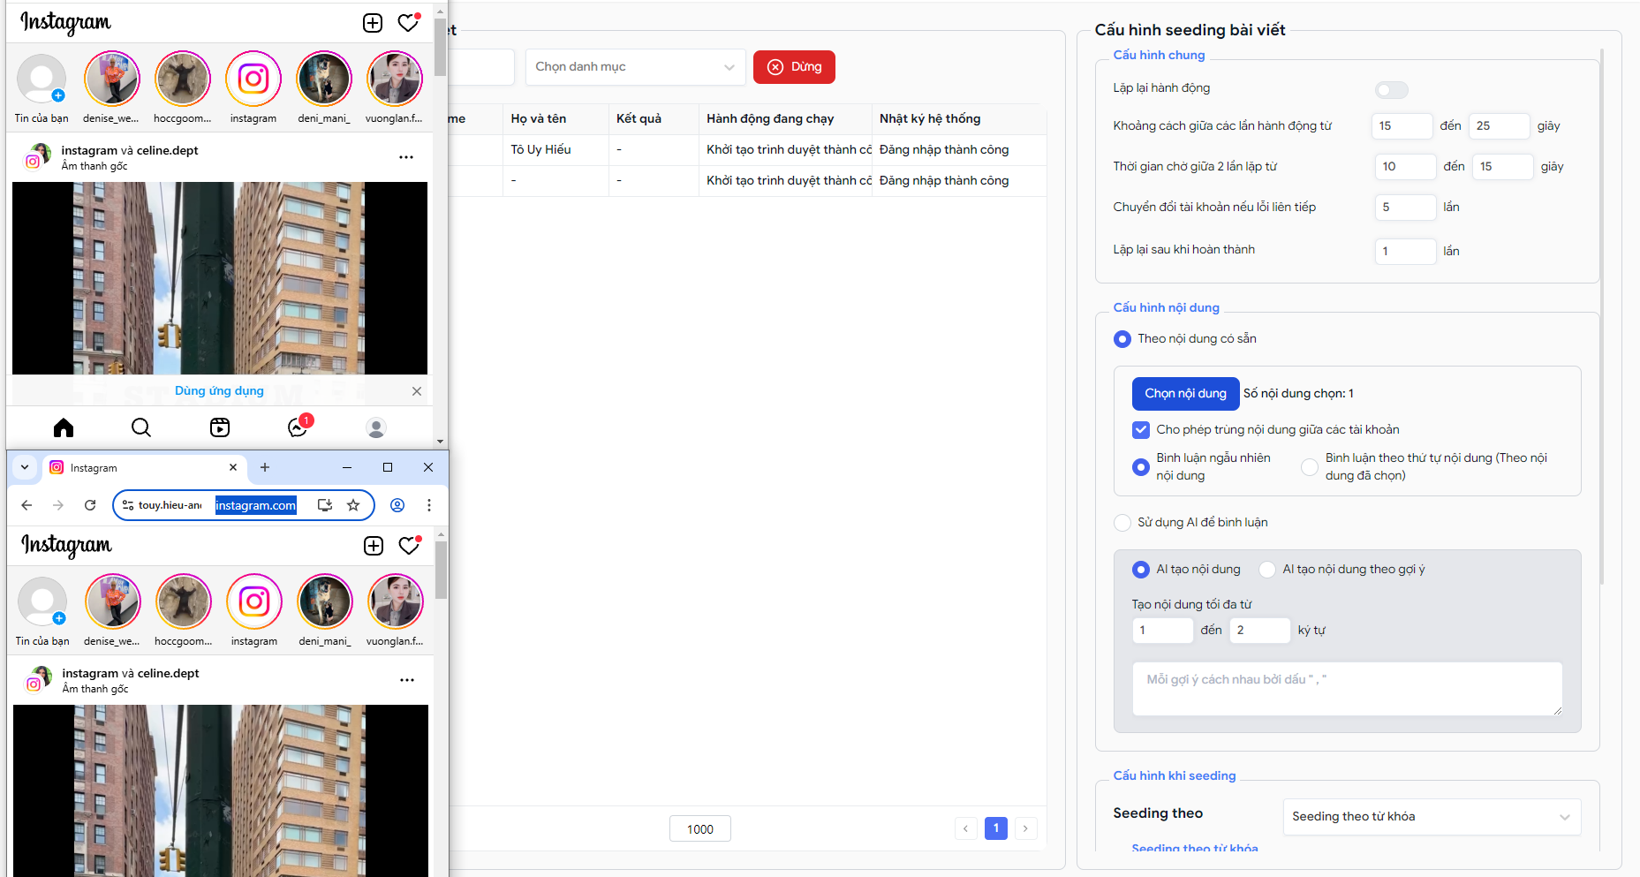This screenshot has height=877, width=1640.
Task: Open Search in upper Instagram bottom bar
Action: coord(141,427)
